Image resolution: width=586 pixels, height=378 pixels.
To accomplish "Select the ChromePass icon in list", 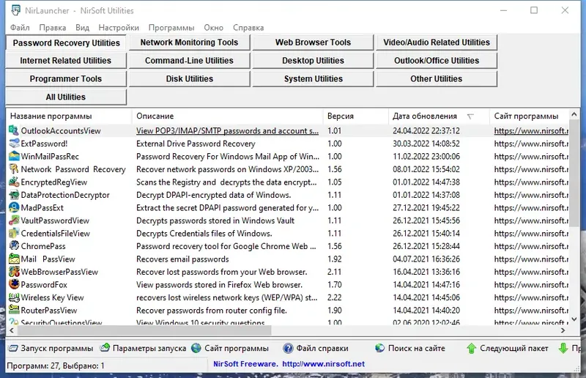I will [x=14, y=246].
